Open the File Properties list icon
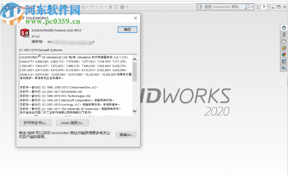The image size is (289, 175). pyautogui.click(x=116, y=7)
